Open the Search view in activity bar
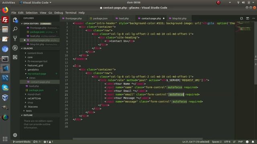The width and height of the screenshot is (257, 144). coord(15,29)
